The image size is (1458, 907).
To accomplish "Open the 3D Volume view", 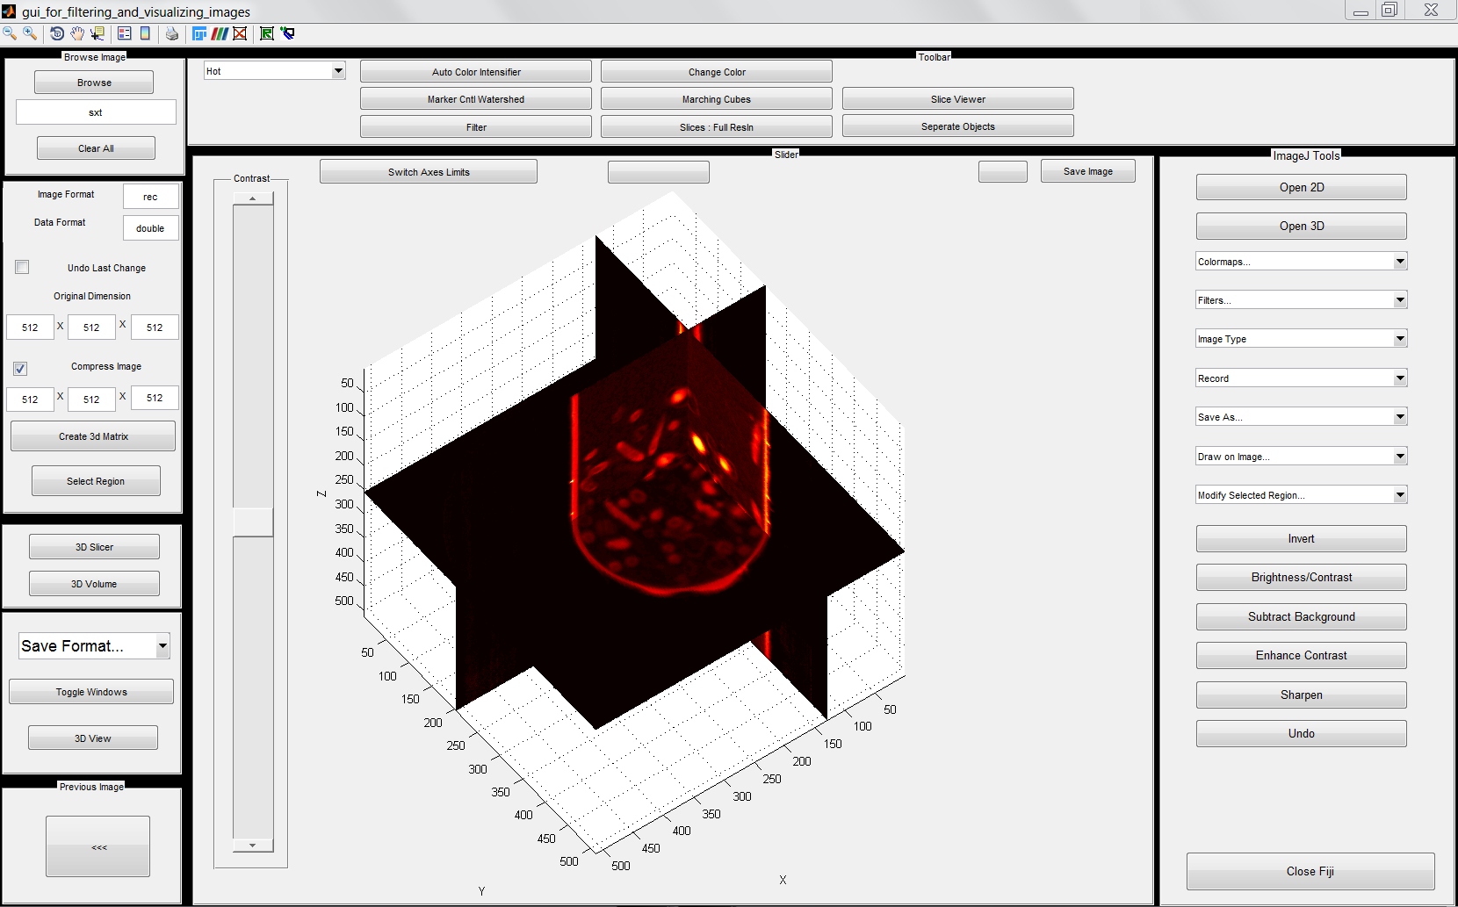I will coord(94,584).
